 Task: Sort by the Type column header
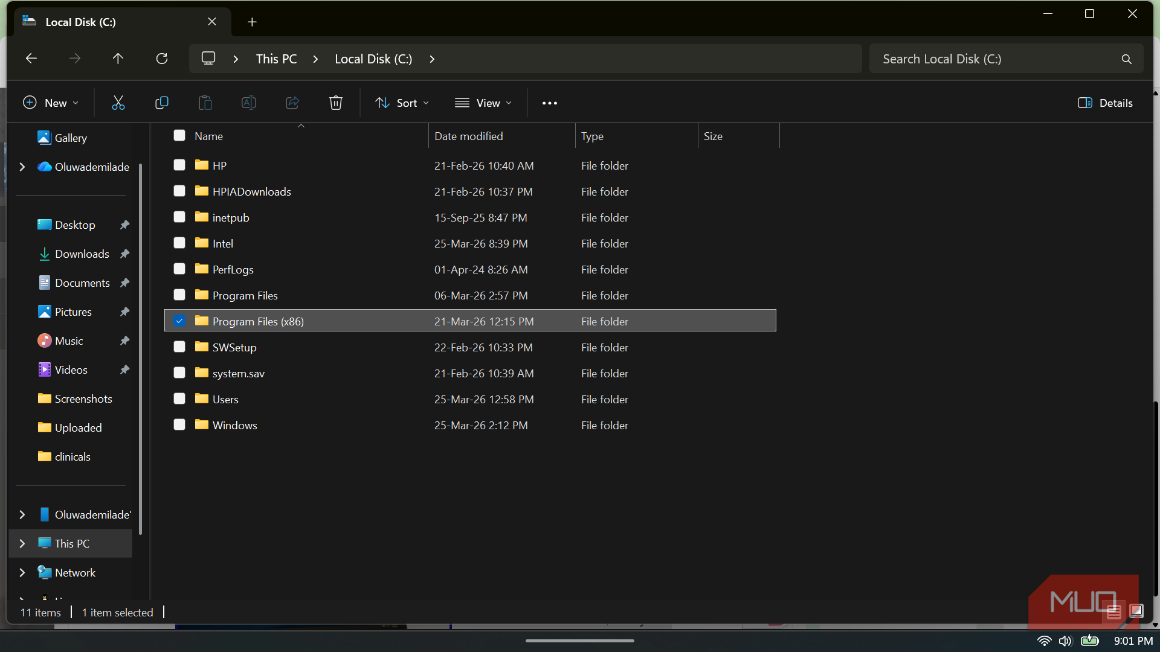point(637,136)
